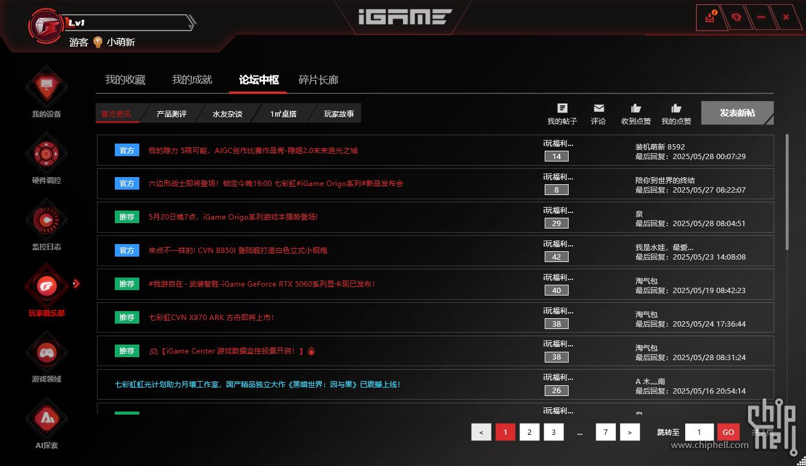Switch to 碎片长廊 tab

pos(319,80)
